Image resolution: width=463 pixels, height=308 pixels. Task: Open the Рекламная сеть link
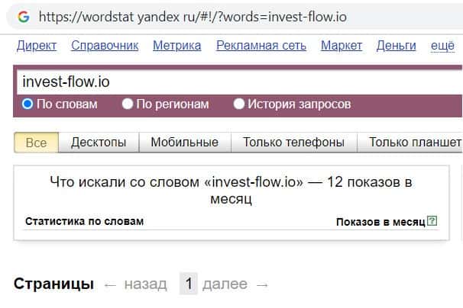coord(261,46)
